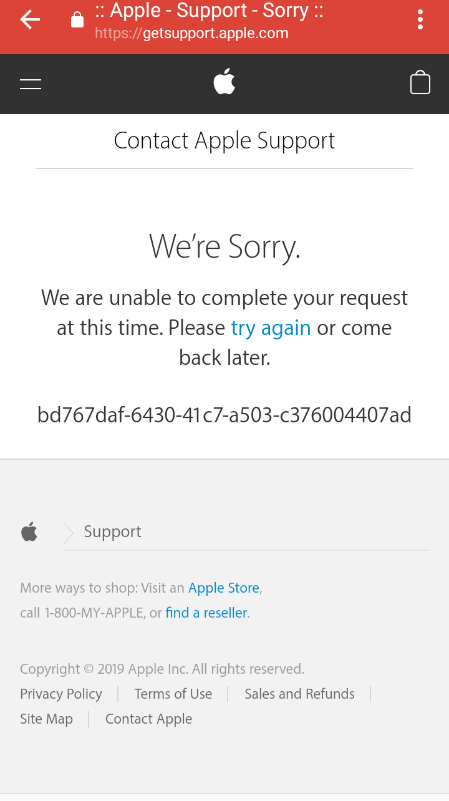Image resolution: width=449 pixels, height=801 pixels.
Task: Open the shopping bag icon
Action: (x=420, y=82)
